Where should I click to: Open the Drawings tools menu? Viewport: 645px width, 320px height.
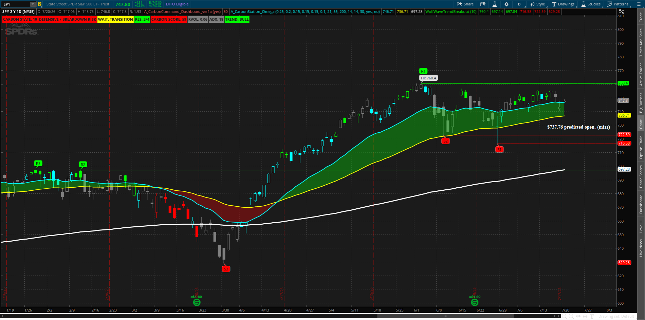point(563,4)
